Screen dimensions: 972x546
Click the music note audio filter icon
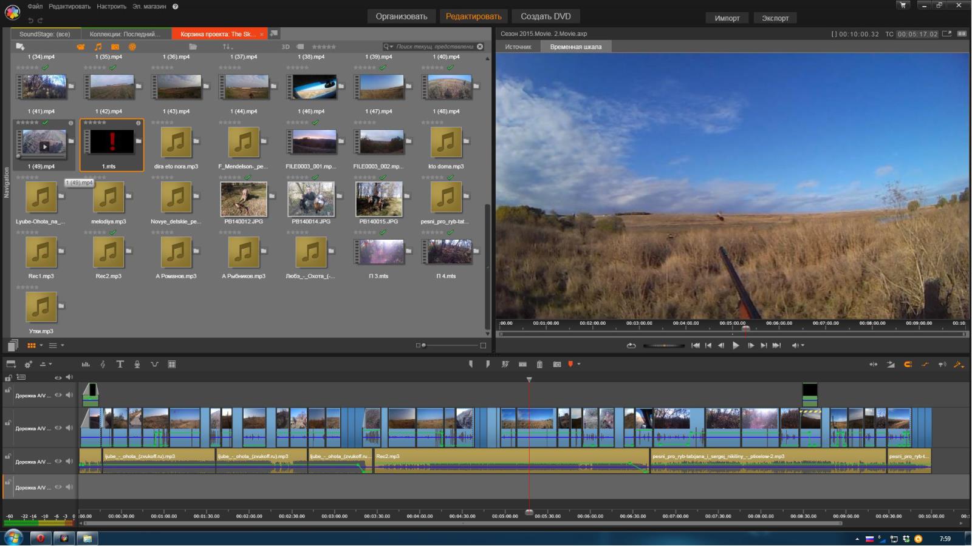tap(98, 47)
